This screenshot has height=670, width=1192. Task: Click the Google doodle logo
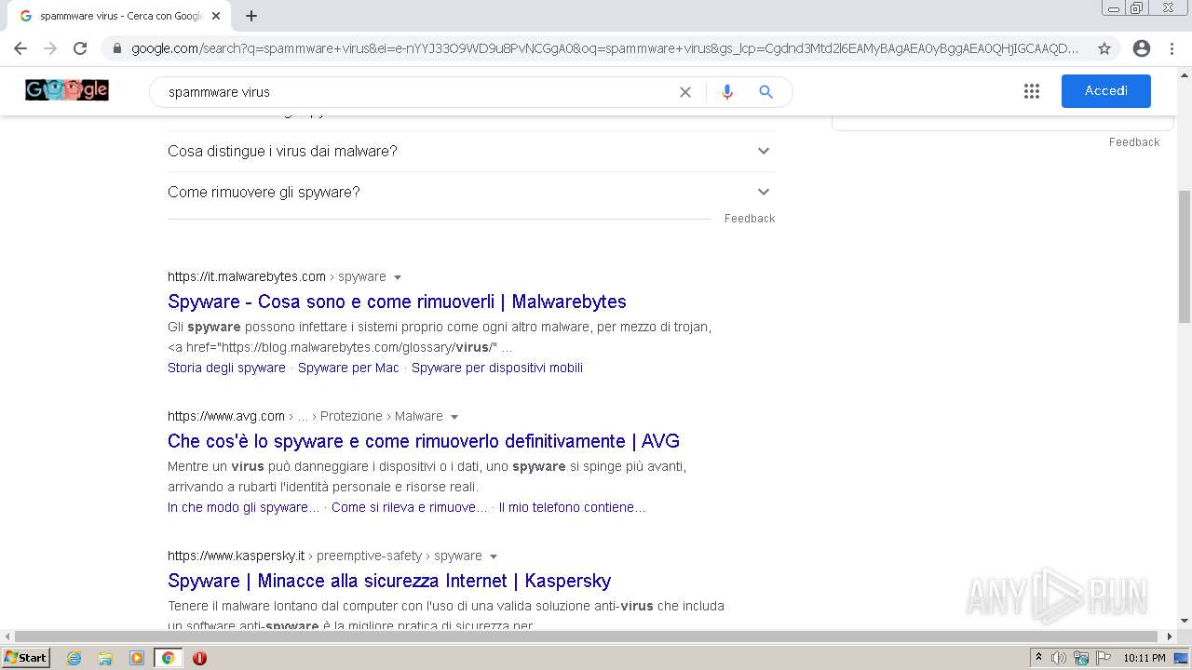[67, 90]
